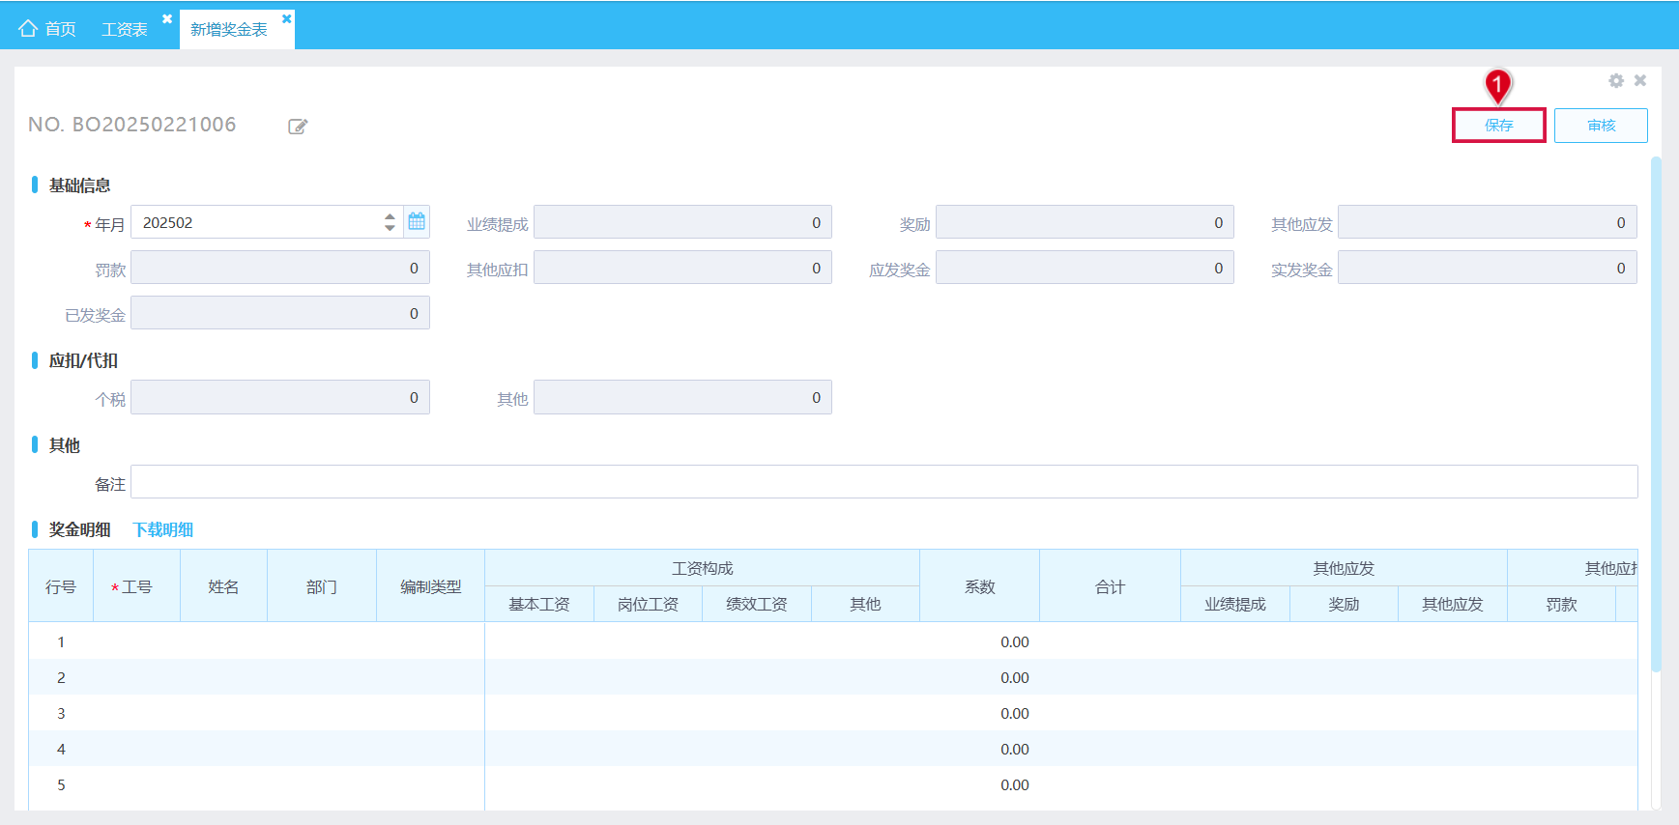Click row 1 in the 奖金明细 table
The height and width of the screenshot is (825, 1679).
click(x=833, y=641)
